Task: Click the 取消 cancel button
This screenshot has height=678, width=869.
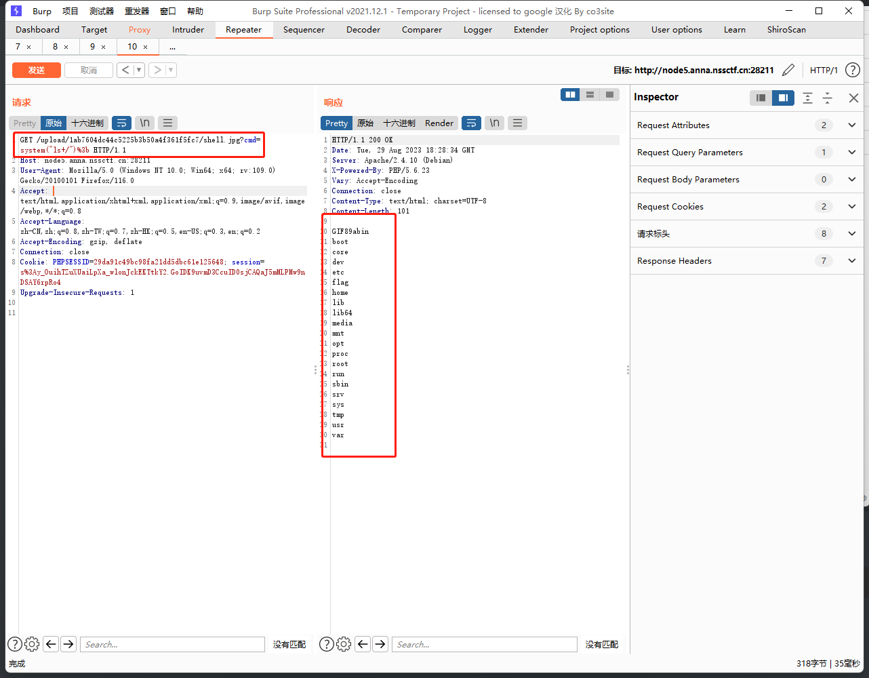Action: pyautogui.click(x=89, y=70)
